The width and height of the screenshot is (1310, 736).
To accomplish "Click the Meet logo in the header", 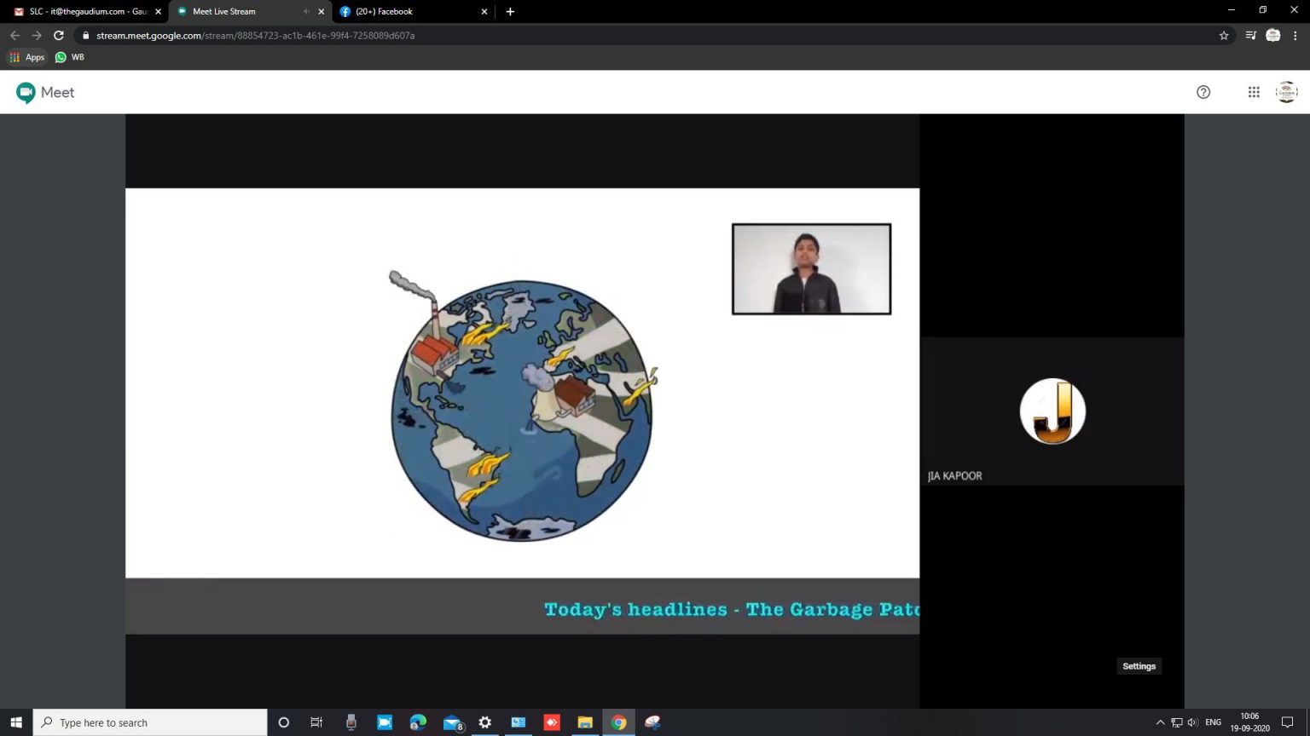I will [x=45, y=92].
